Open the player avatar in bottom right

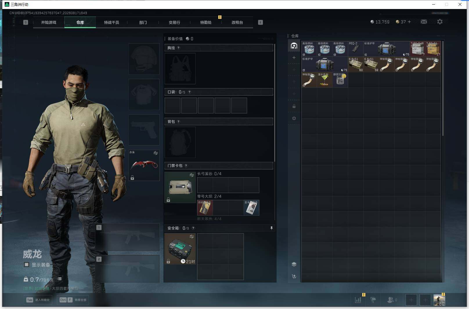439,300
